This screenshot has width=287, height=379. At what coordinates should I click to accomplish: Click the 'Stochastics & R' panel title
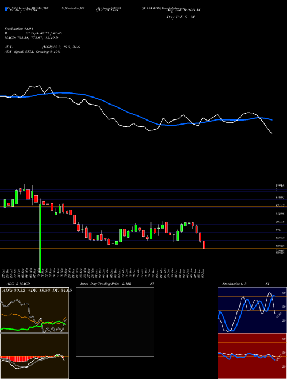pyautogui.click(x=235, y=284)
